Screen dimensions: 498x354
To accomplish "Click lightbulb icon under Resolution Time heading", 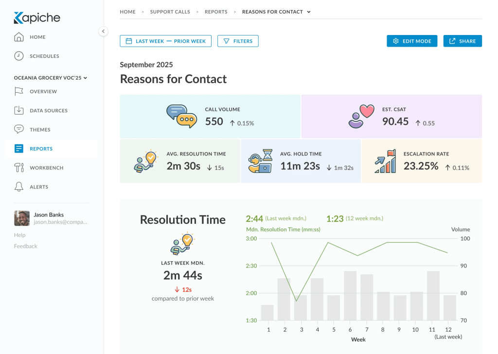I will [183, 244].
